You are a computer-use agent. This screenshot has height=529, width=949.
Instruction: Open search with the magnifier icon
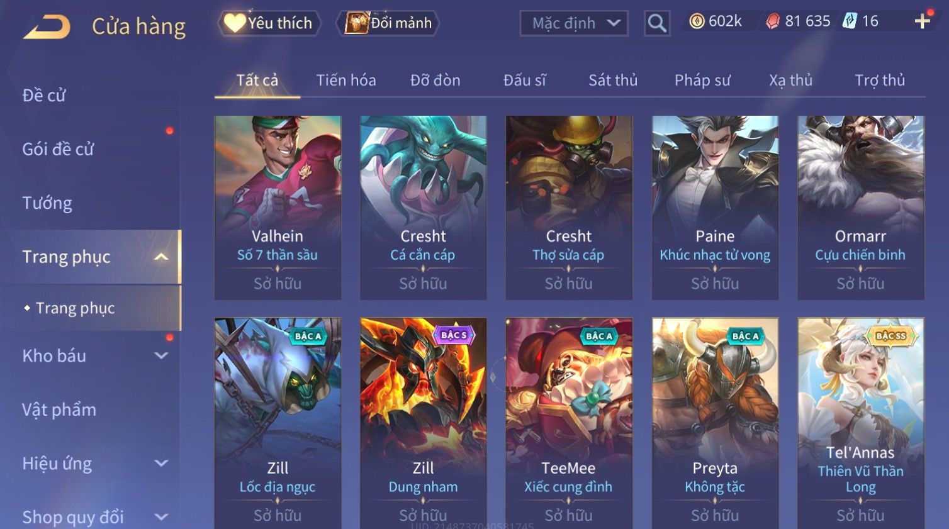click(657, 23)
